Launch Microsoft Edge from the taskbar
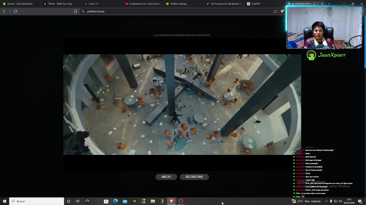The width and height of the screenshot is (366, 205). pos(116,201)
